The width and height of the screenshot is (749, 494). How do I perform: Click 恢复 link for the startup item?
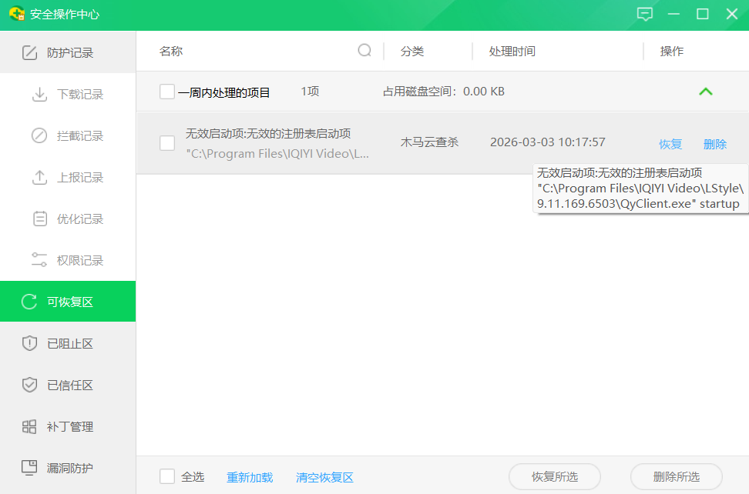[670, 144]
